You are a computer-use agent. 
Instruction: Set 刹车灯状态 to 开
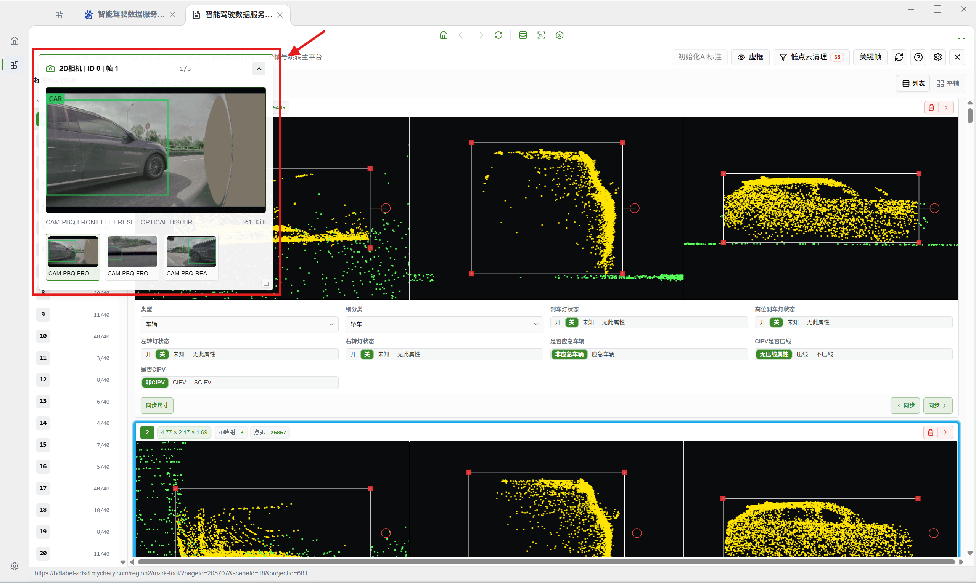click(558, 322)
